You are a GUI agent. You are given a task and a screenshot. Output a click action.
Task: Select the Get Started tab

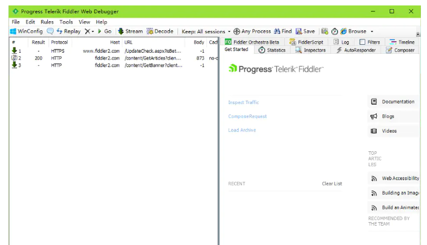pyautogui.click(x=236, y=50)
